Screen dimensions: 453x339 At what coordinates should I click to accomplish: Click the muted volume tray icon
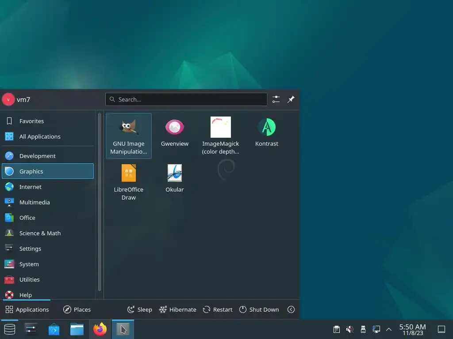350,329
